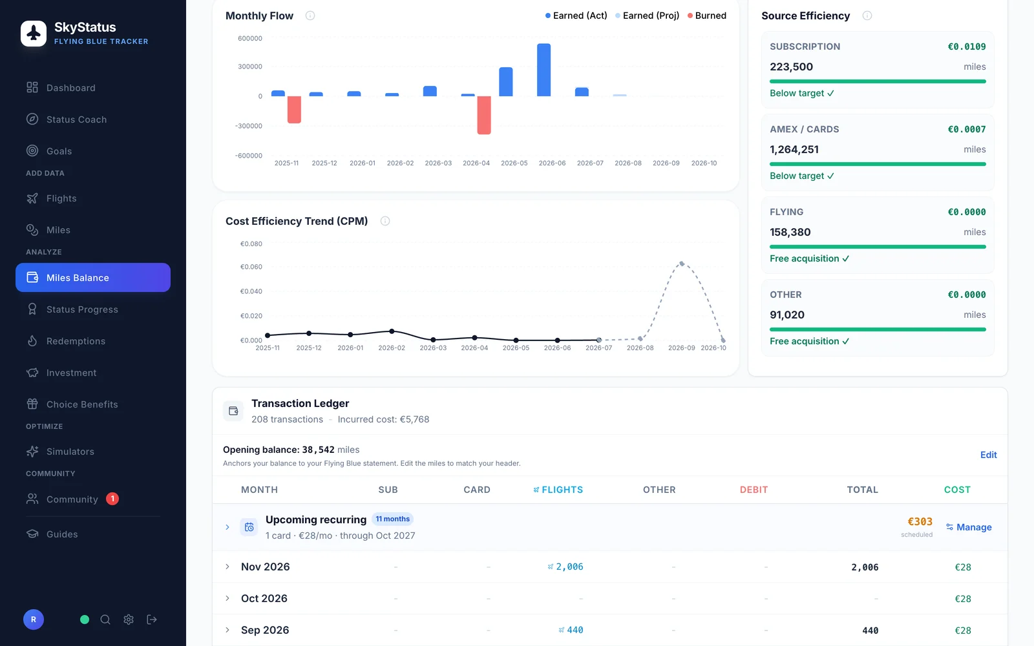Click the Upcoming recurring calendar icon
Image resolution: width=1034 pixels, height=646 pixels.
pyautogui.click(x=249, y=527)
